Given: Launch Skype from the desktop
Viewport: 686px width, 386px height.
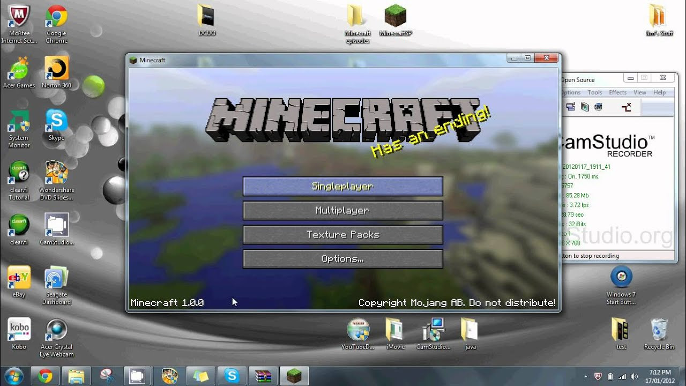Looking at the screenshot, I should [x=56, y=125].
